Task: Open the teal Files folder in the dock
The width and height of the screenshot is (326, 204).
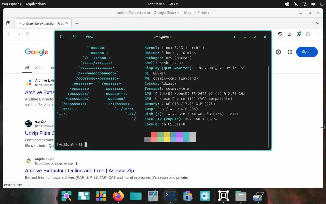Action: (x=136, y=196)
